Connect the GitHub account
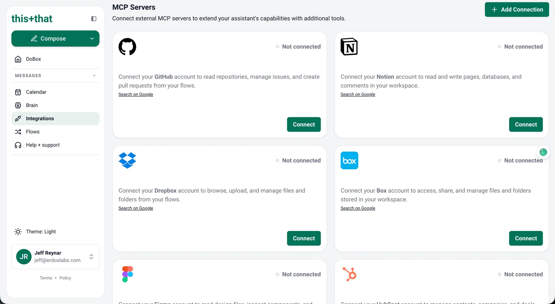 click(x=304, y=125)
